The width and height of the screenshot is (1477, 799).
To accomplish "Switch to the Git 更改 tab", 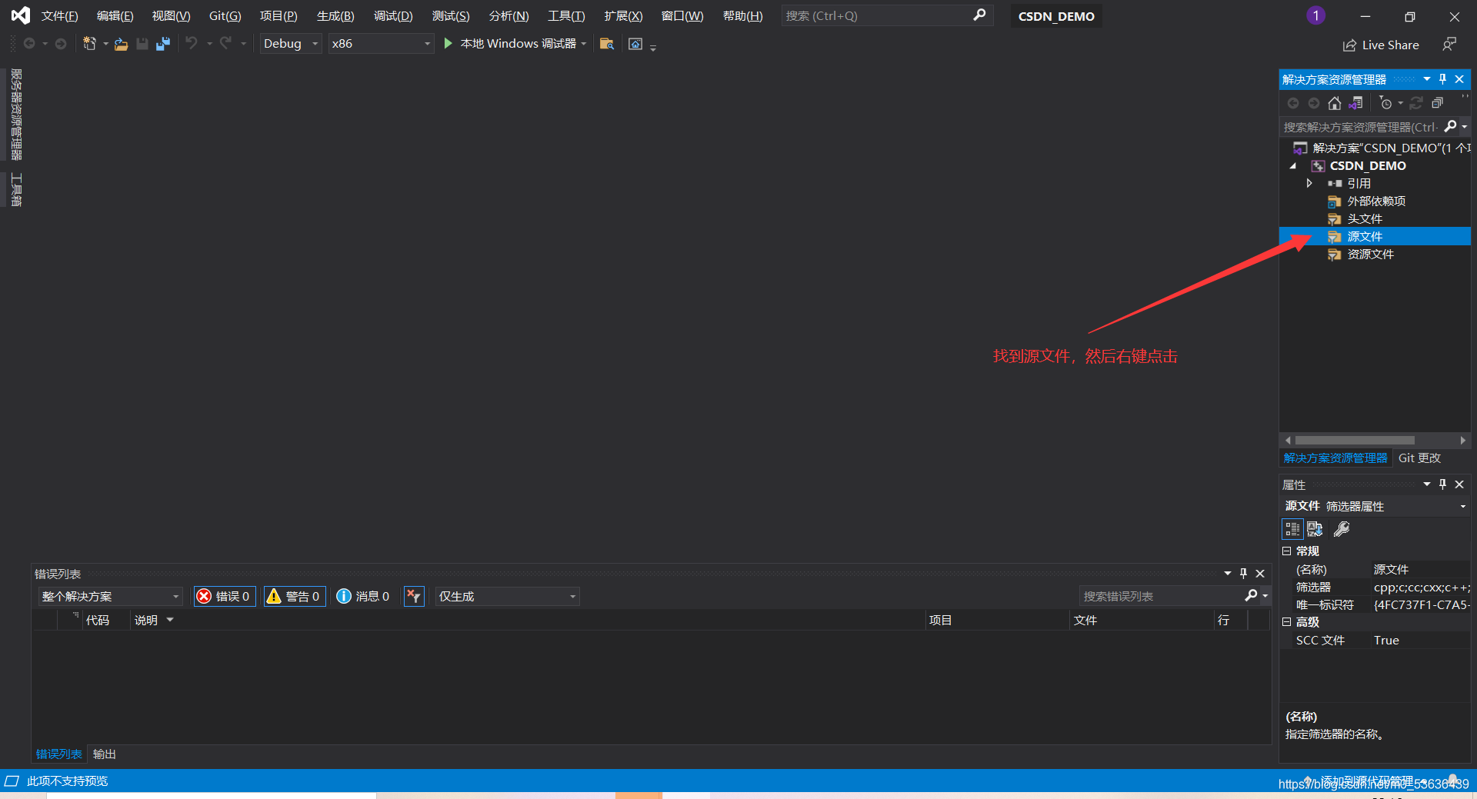I will point(1419,458).
